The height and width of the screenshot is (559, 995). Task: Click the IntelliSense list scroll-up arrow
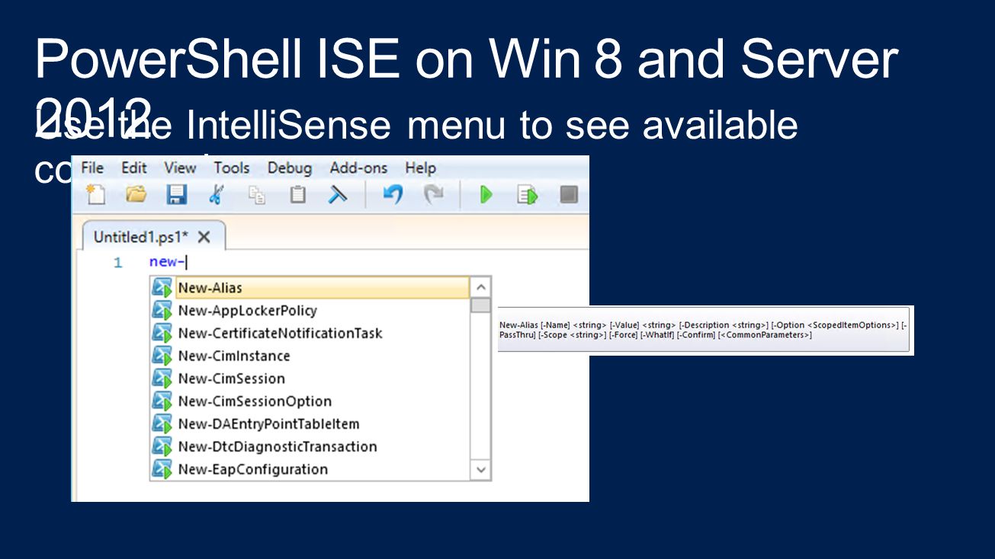(480, 287)
